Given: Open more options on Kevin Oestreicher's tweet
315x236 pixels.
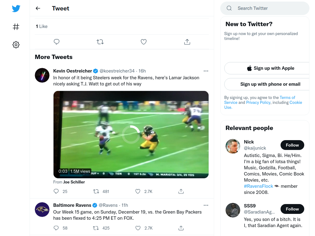Looking at the screenshot, I should [x=206, y=71].
